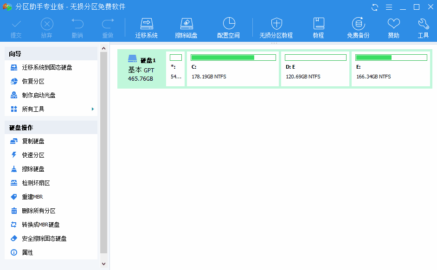This screenshot has width=437, height=270.
Task: Choose 快速分区 disk operation
Action: [51, 155]
